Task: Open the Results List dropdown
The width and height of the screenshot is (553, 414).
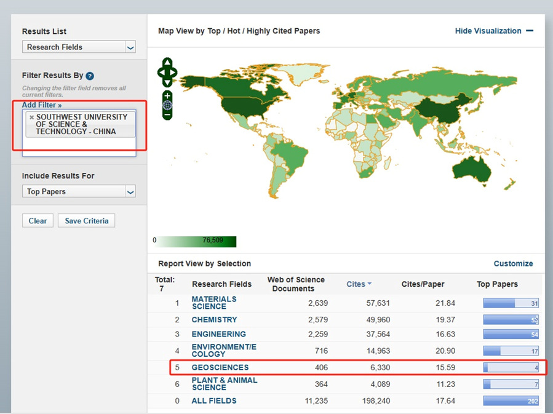Action: coord(79,47)
